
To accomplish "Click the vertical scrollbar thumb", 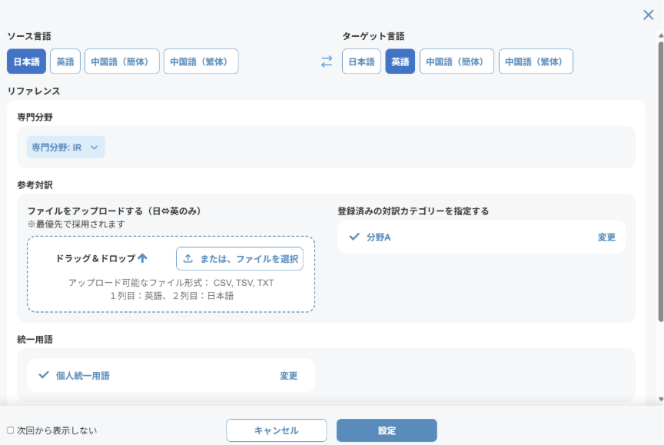I will [x=660, y=184].
